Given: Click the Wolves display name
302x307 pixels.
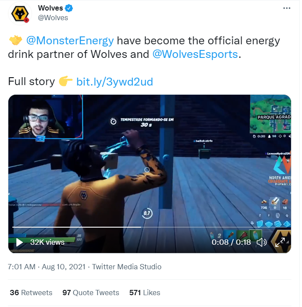Looking at the screenshot, I should pos(51,8).
